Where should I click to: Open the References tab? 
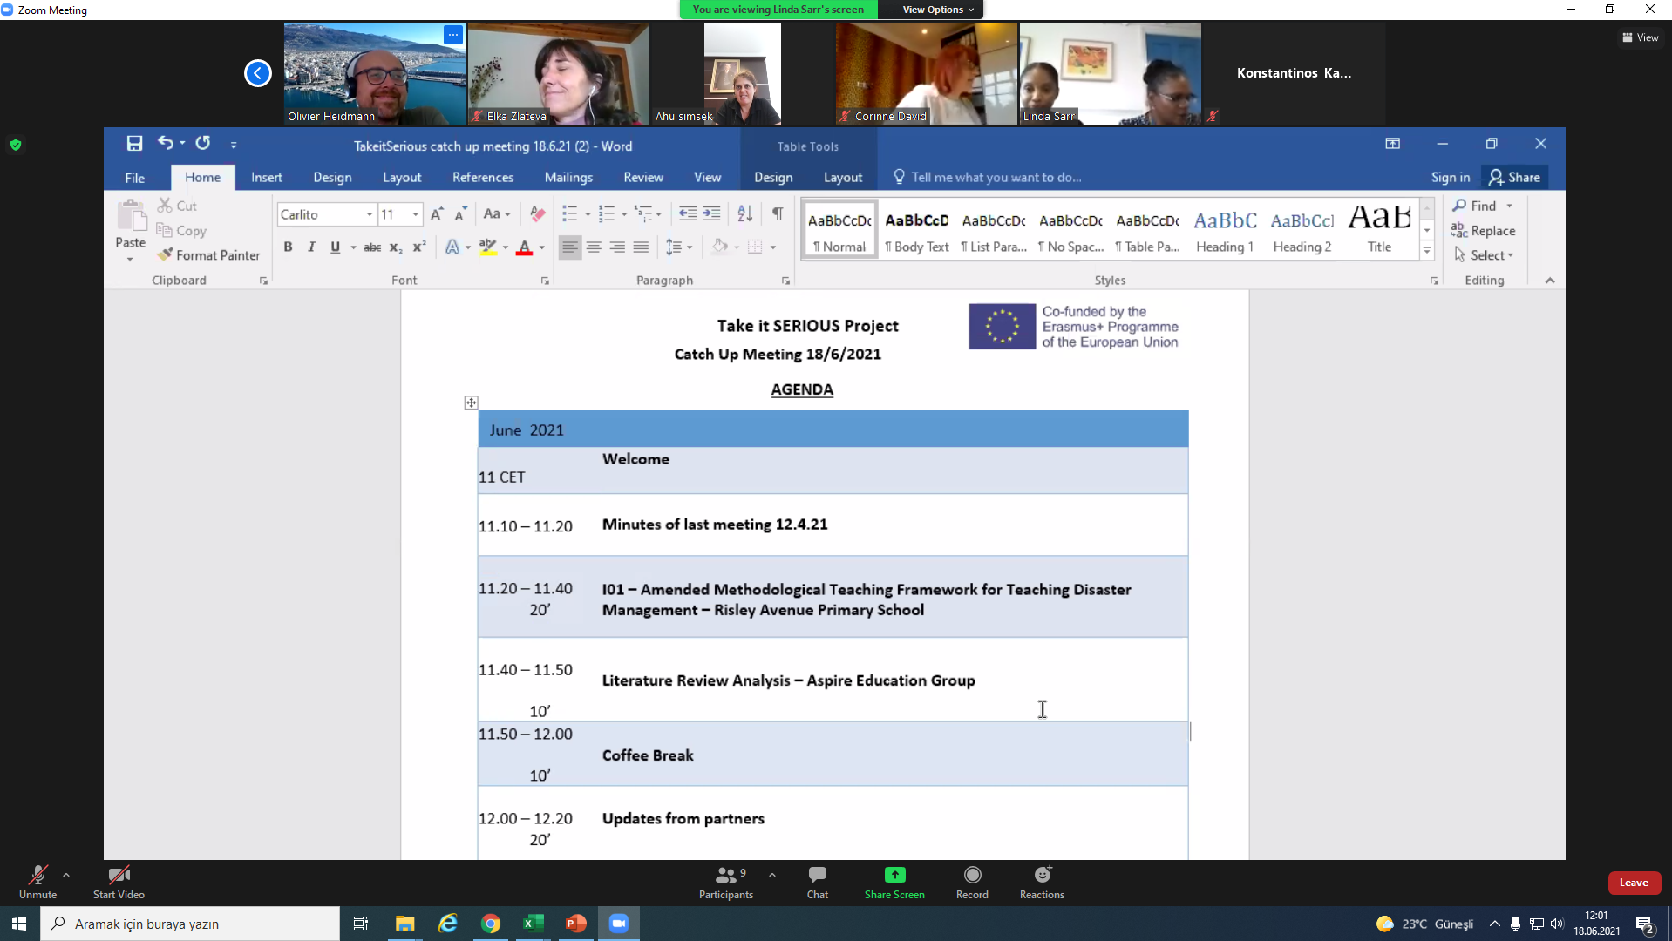click(482, 178)
